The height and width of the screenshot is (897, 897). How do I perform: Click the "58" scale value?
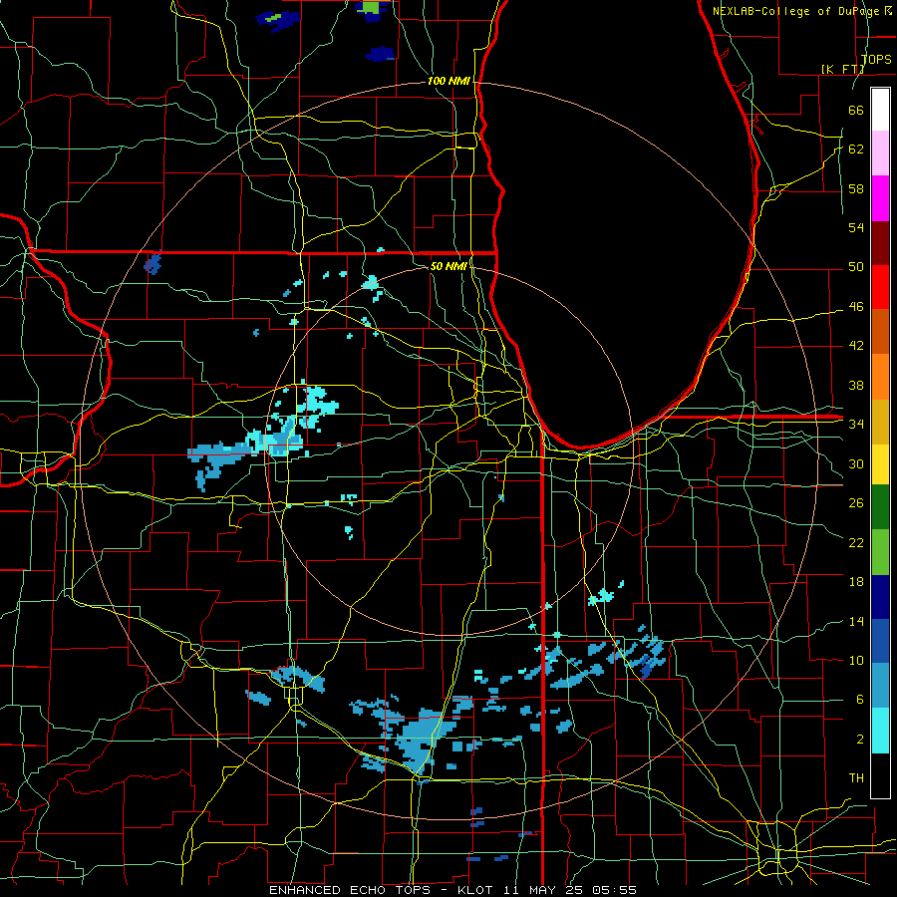click(x=856, y=188)
